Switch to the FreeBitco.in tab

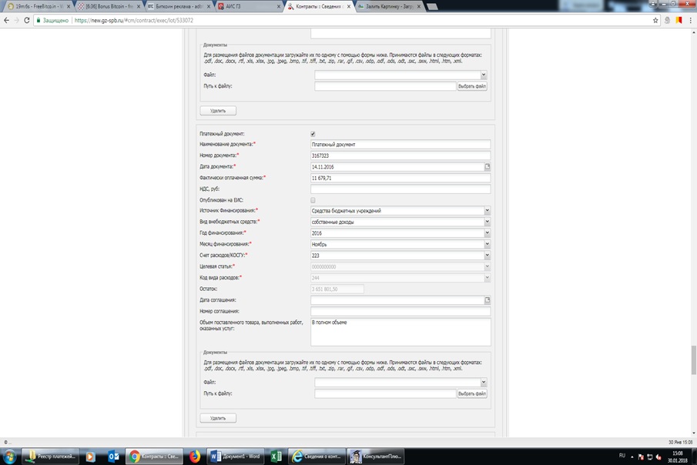(37, 7)
